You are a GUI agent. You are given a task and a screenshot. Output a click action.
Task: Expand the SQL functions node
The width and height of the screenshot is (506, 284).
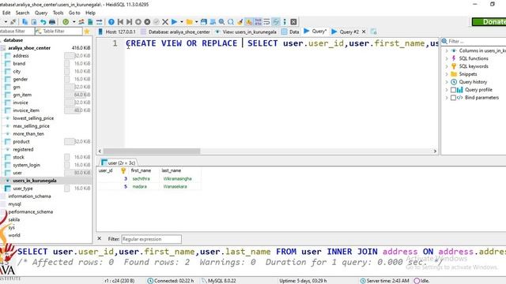pos(447,58)
